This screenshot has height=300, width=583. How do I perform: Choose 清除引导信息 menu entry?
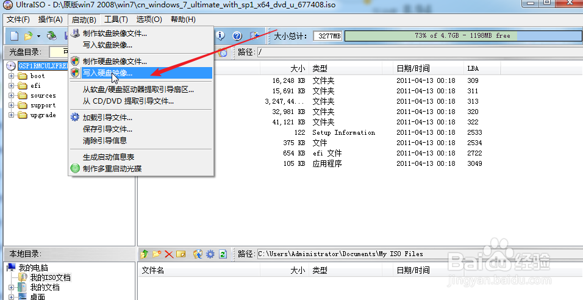point(141,140)
